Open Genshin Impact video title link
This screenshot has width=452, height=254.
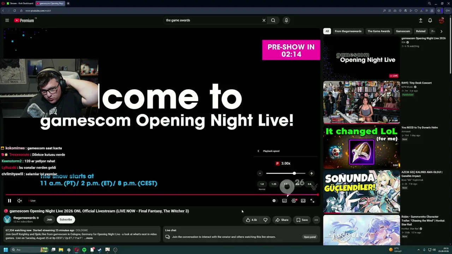[x=422, y=174]
